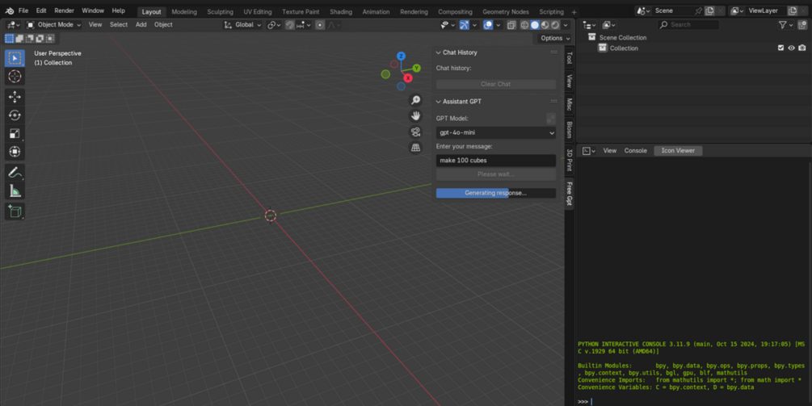
Task: Click the Collection box icon in outliner
Action: coord(602,48)
